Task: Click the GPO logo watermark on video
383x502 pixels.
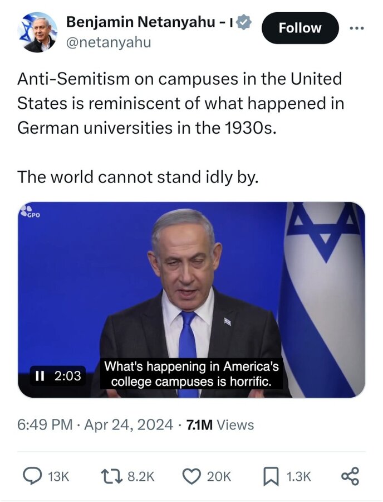Action: (x=31, y=211)
